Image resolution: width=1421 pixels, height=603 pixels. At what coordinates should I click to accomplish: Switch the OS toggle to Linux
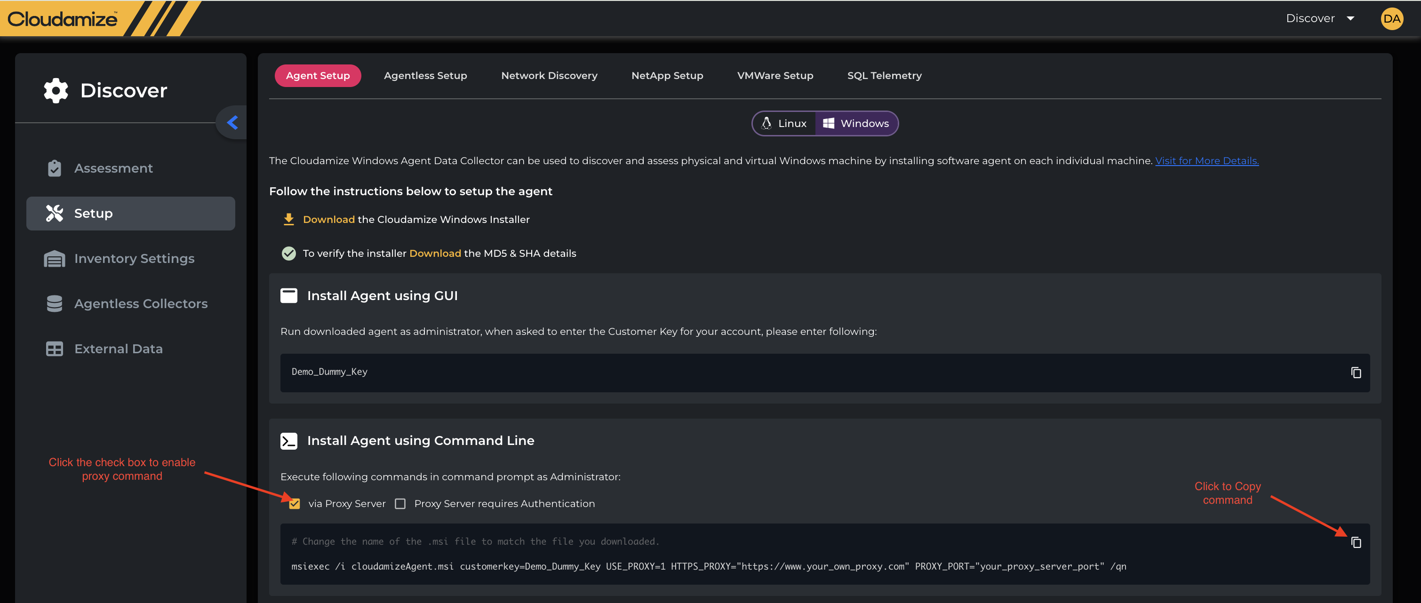point(784,123)
